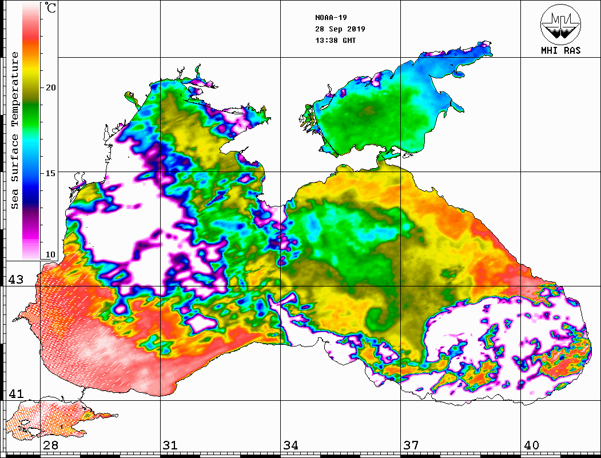
Task: Click the "NOAA-19" satellite label
Action: click(x=331, y=18)
